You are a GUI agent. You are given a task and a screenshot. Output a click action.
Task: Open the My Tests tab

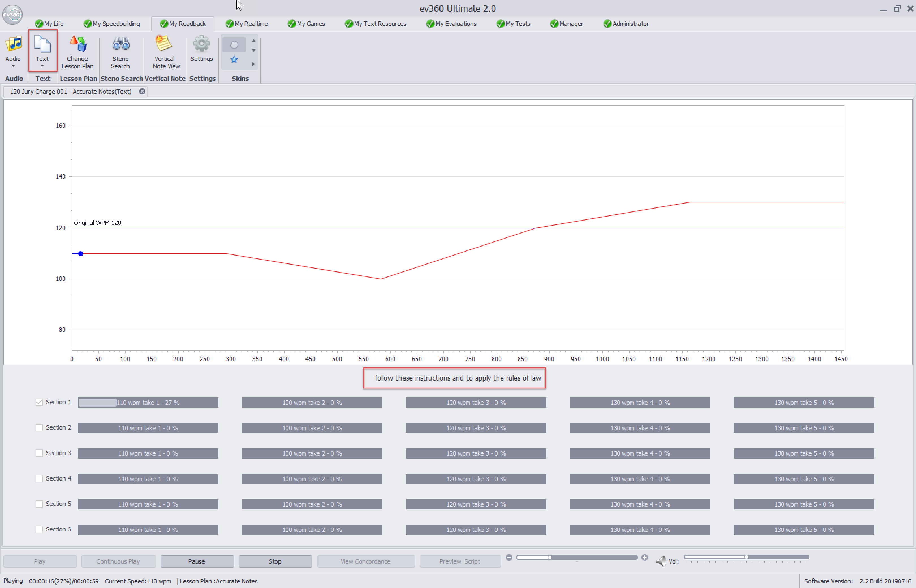click(513, 24)
